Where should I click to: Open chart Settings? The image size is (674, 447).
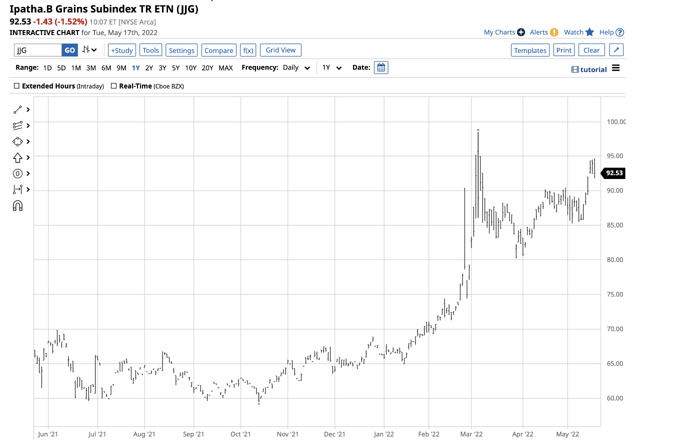181,50
